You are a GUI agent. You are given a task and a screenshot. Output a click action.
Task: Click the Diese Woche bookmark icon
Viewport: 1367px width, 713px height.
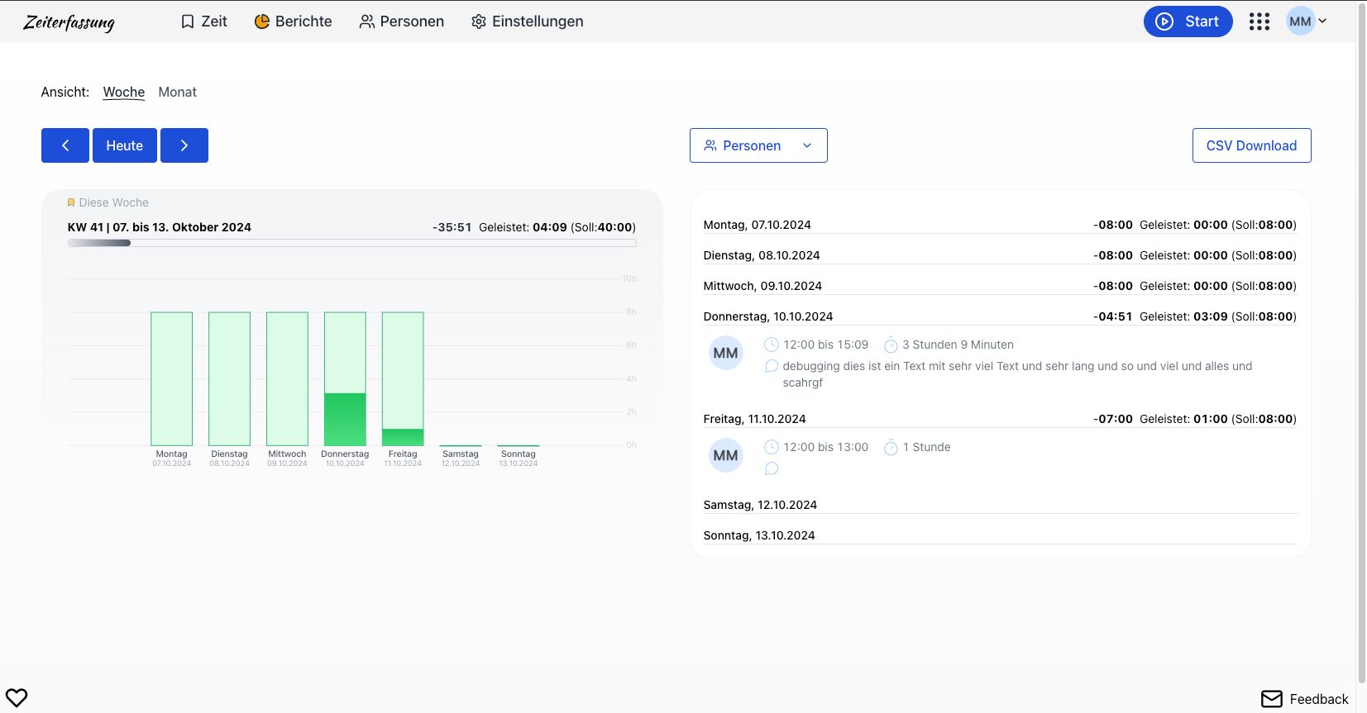click(x=71, y=202)
